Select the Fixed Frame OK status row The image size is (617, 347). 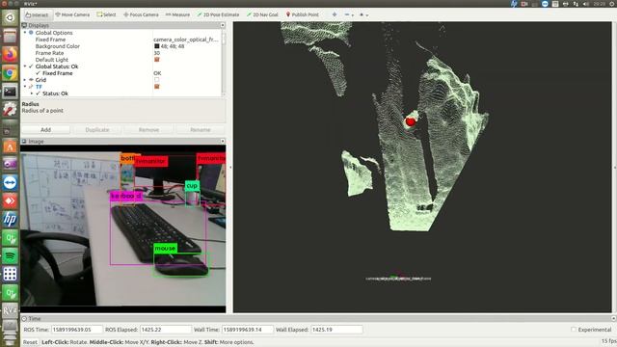(x=122, y=73)
